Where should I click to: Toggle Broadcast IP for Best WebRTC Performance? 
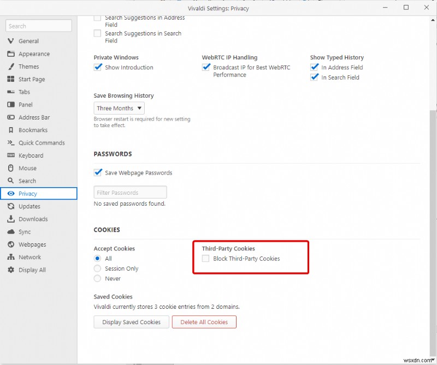[x=206, y=67]
